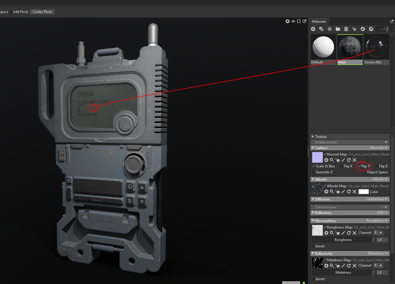Click the Duplicate Material icon
The image size is (395, 284).
tap(321, 29)
